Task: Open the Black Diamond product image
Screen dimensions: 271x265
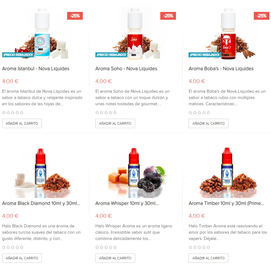Action: coord(42,171)
